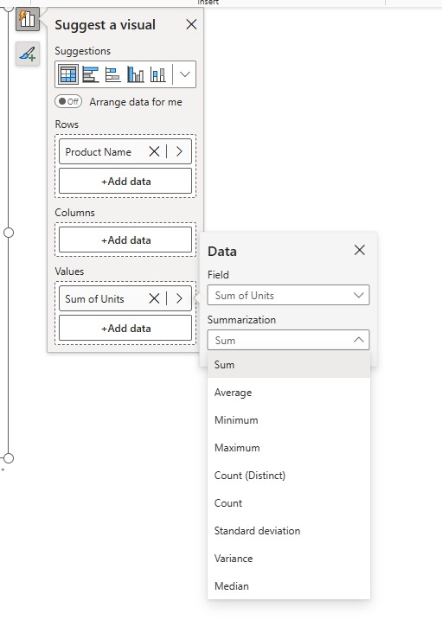The image size is (442, 620).
Task: Open the Field dropdown showing Sum of Units
Action: (x=288, y=295)
